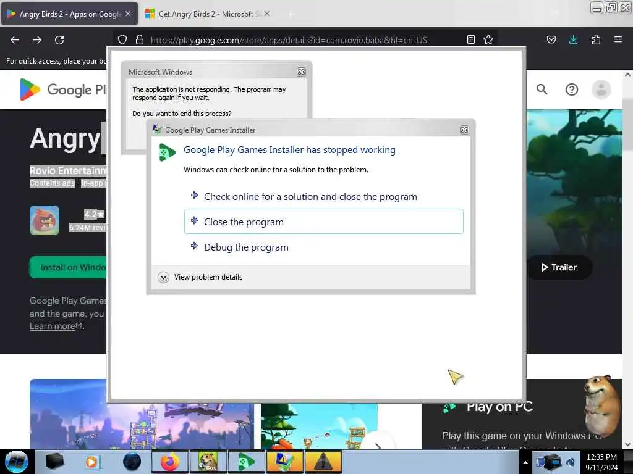Open Rovio Entertainment developer link
Screen dimensions: 633x474
[x=68, y=170]
